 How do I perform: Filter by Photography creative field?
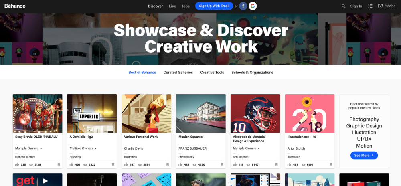click(x=364, y=119)
